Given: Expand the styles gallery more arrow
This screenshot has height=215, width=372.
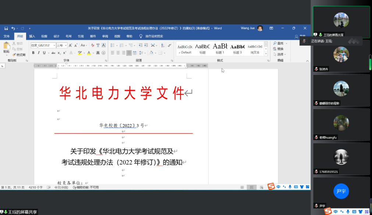Looking at the screenshot, I should 266,53.
